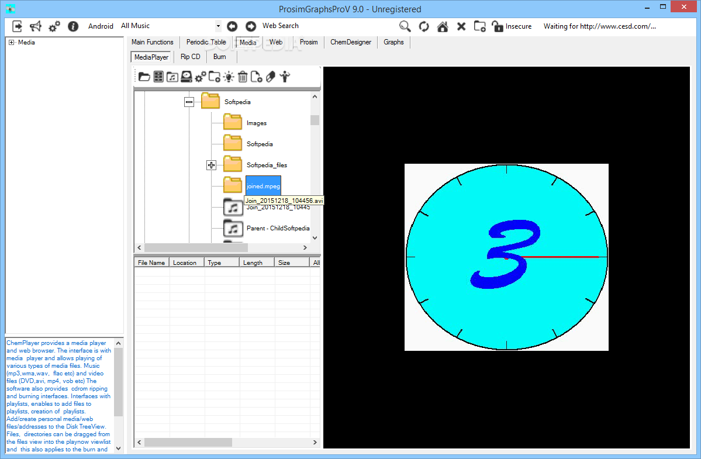Open the Graphs tab
The image size is (701, 459).
393,42
